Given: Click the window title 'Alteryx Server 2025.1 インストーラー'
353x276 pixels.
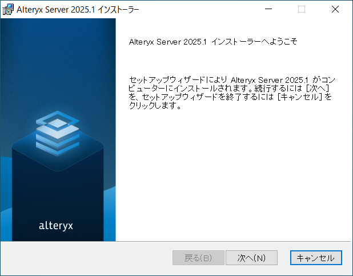Looking at the screenshot, I should pyautogui.click(x=78, y=10).
